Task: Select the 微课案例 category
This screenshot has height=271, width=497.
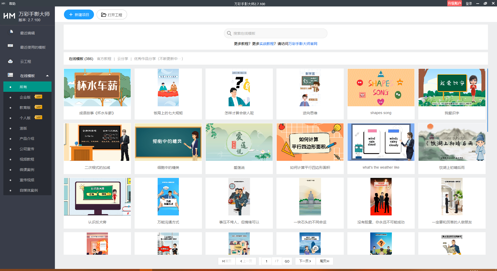Action: pos(27,169)
